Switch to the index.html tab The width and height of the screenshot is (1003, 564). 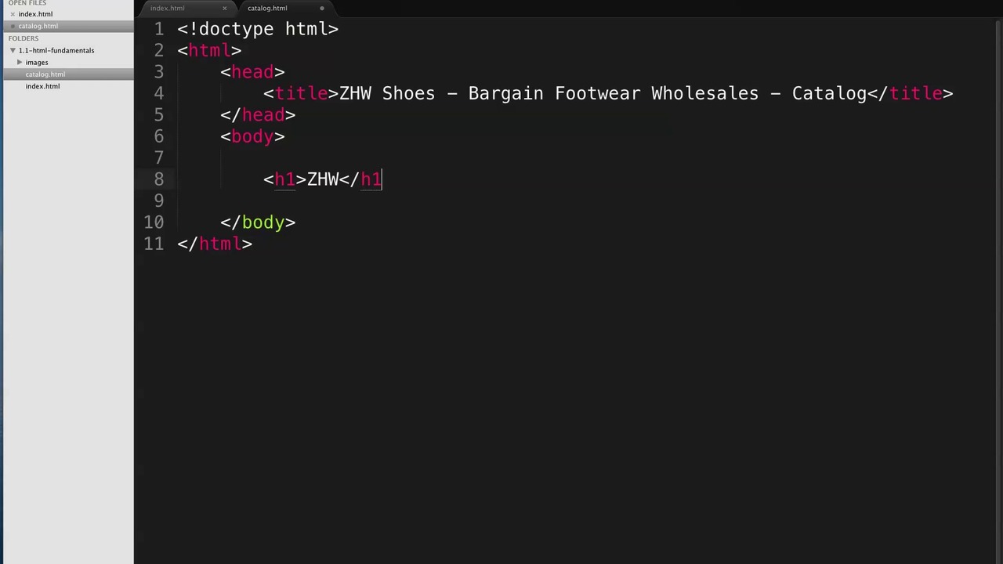pos(168,9)
